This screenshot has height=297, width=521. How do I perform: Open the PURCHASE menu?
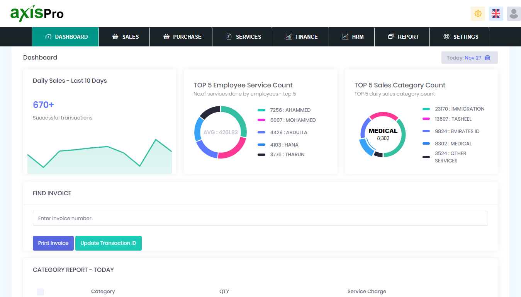[181, 37]
